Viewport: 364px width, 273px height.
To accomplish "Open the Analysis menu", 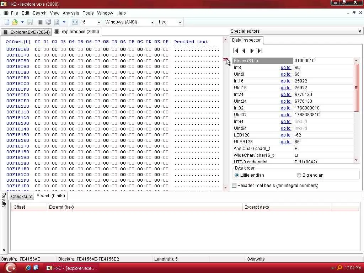I will click(71, 13).
